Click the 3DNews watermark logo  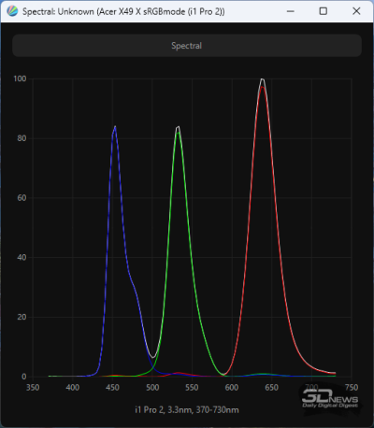[x=330, y=400]
